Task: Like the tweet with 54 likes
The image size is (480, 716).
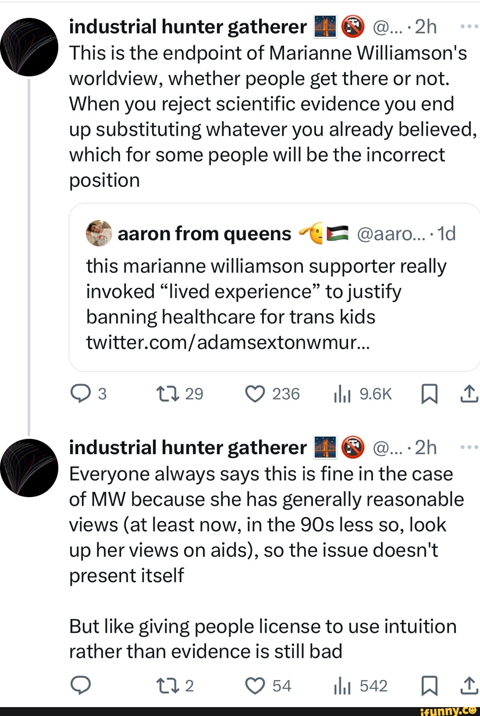Action: 255,686
